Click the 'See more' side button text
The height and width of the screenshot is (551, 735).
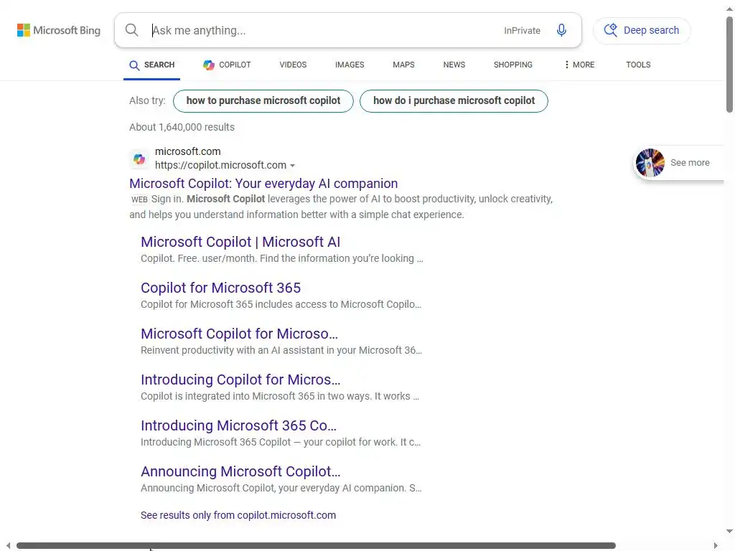(690, 163)
